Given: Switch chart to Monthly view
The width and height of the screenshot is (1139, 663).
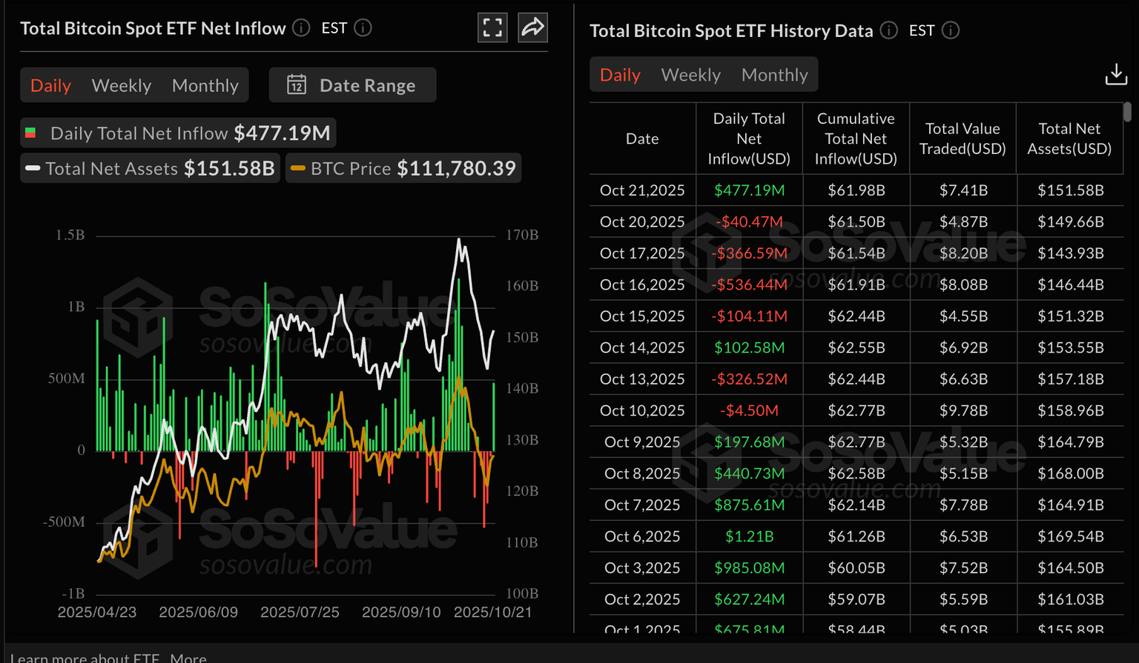Looking at the screenshot, I should (205, 85).
